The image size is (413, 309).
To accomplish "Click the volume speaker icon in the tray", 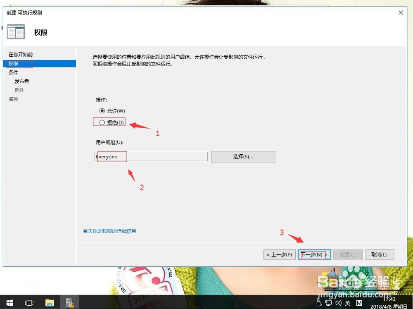I will pyautogui.click(x=337, y=303).
